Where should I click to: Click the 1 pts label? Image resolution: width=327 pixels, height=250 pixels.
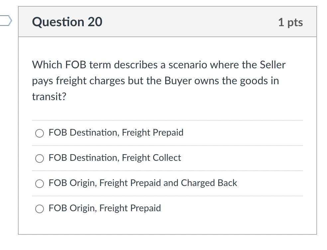point(290,22)
